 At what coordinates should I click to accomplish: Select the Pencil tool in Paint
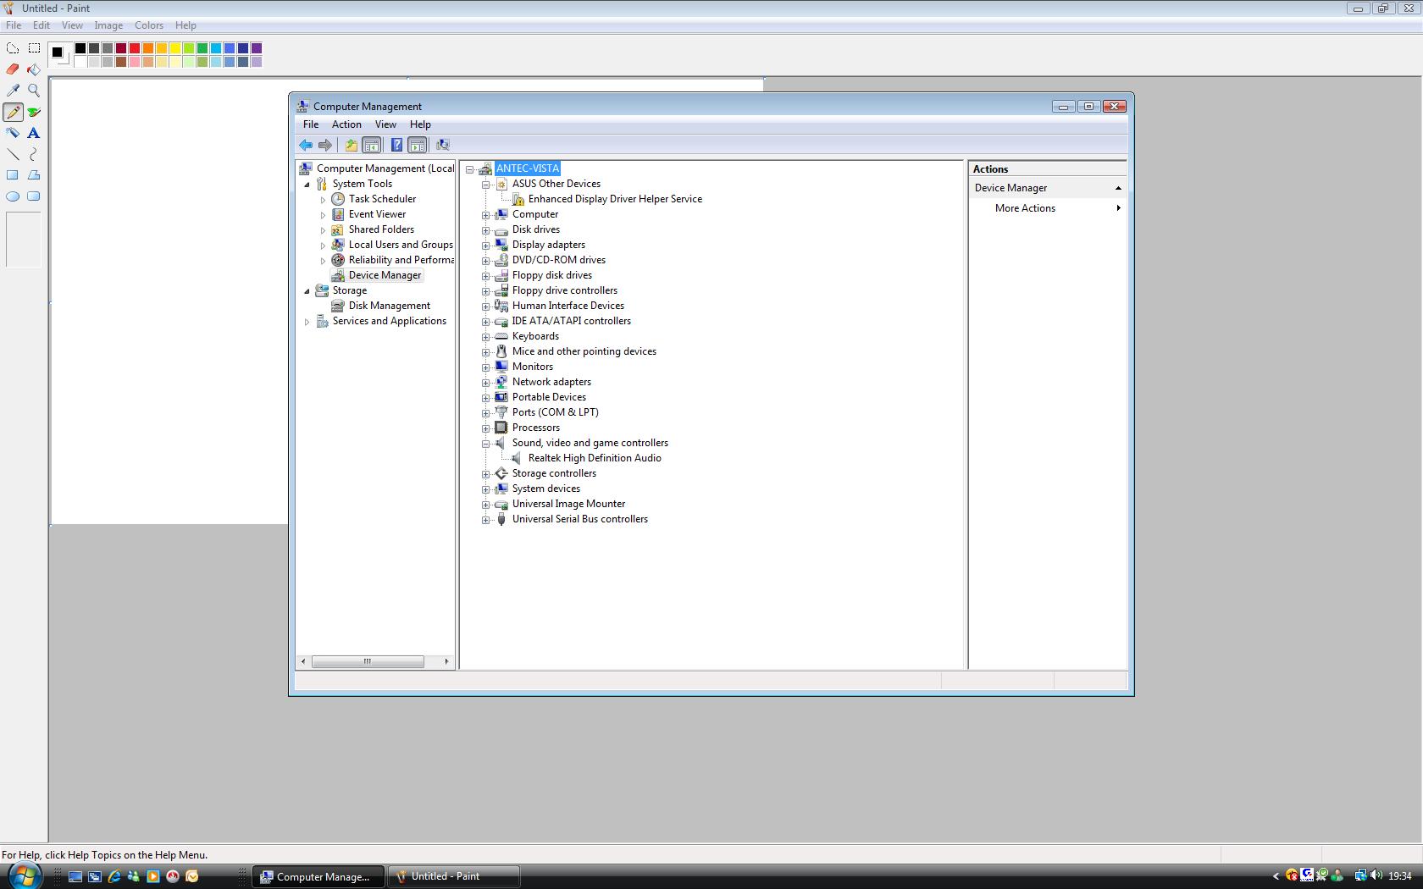click(13, 112)
